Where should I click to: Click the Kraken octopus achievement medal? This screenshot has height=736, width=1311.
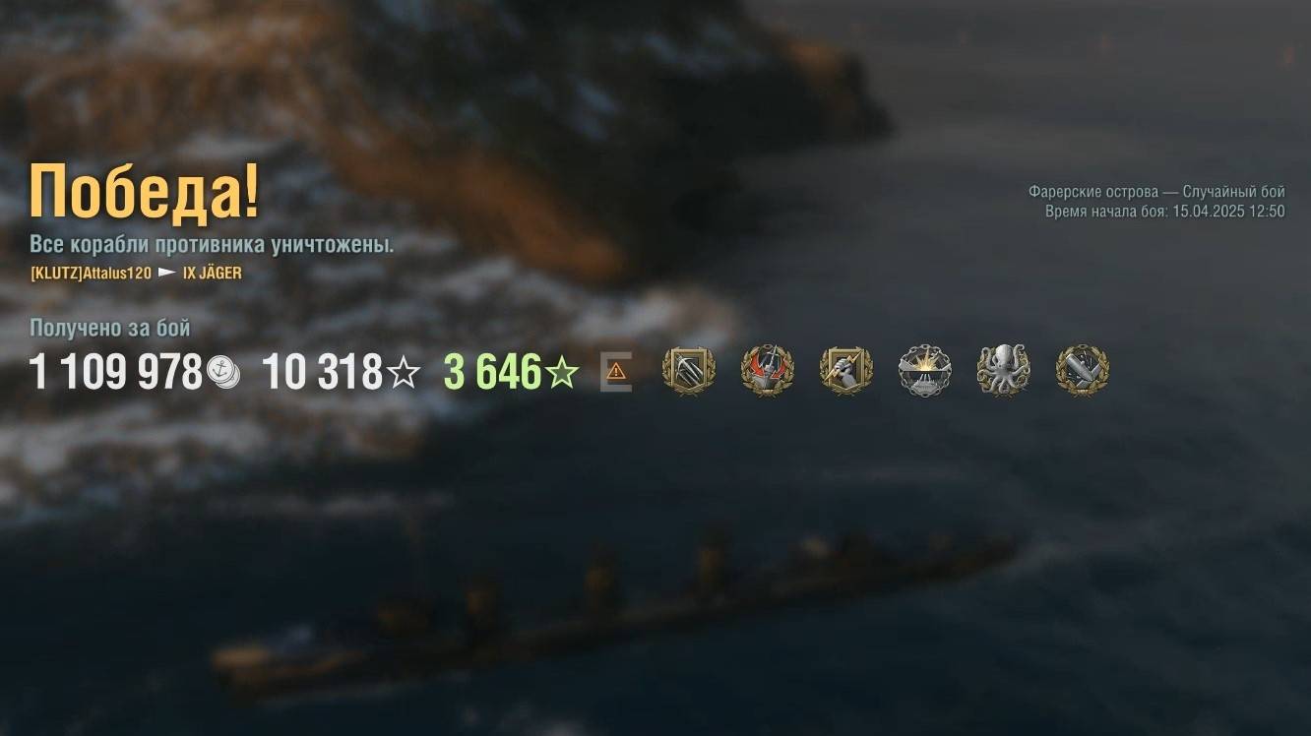tap(1003, 371)
